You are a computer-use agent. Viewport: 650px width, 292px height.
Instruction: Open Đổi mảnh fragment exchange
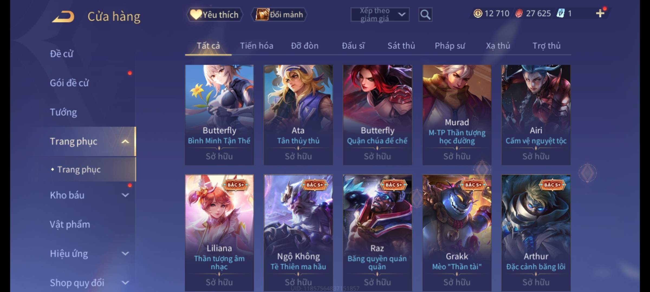coord(279,15)
